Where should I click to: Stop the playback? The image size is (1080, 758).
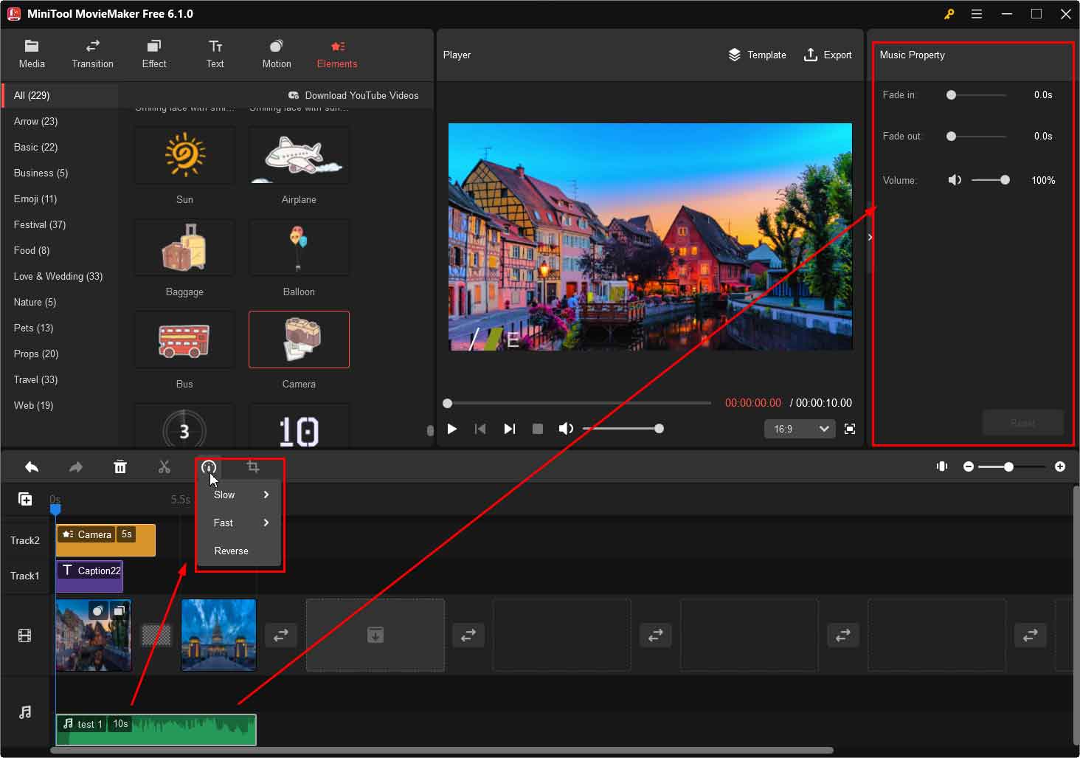point(538,429)
